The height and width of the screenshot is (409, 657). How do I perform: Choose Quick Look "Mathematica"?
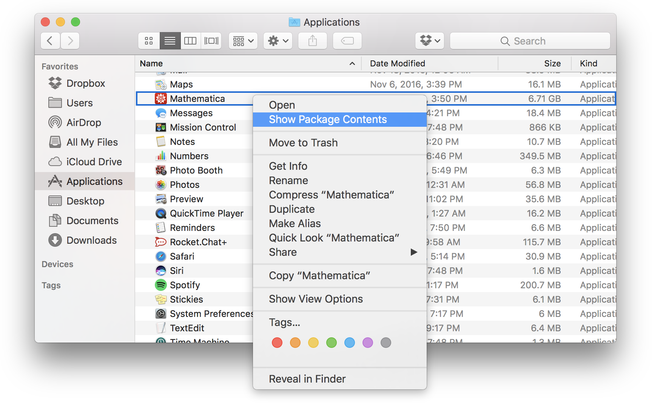[x=340, y=238]
